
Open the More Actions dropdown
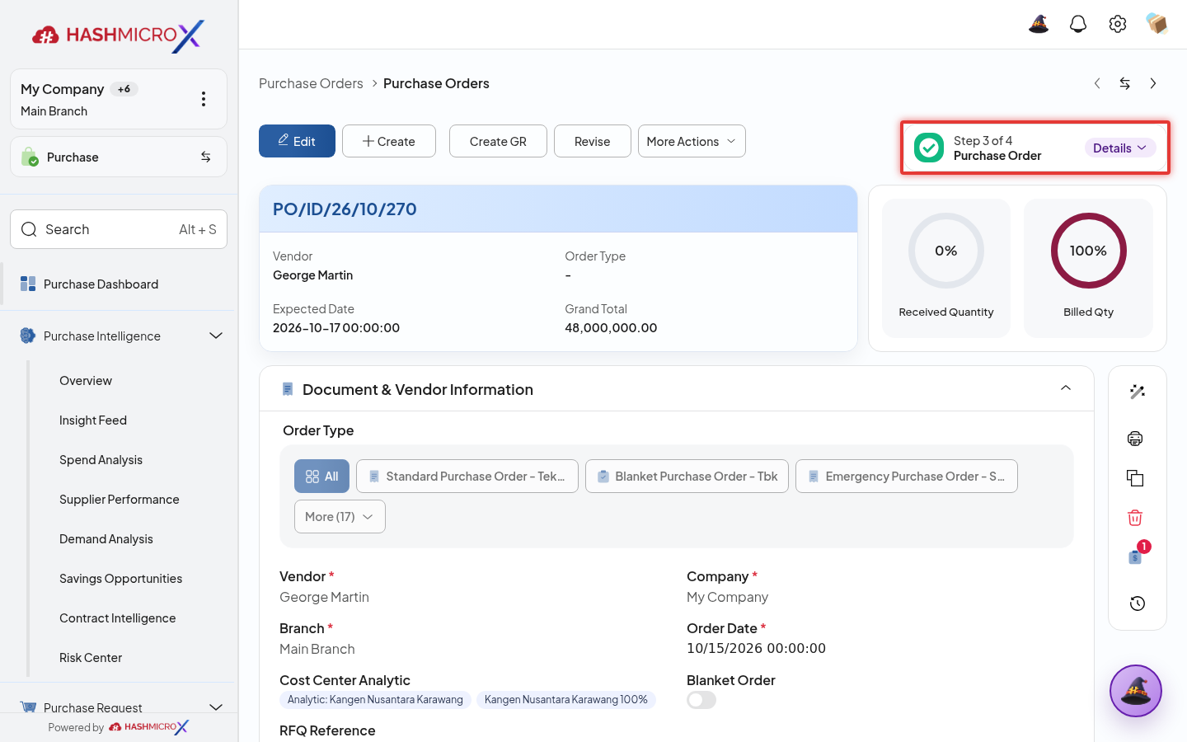coord(692,141)
